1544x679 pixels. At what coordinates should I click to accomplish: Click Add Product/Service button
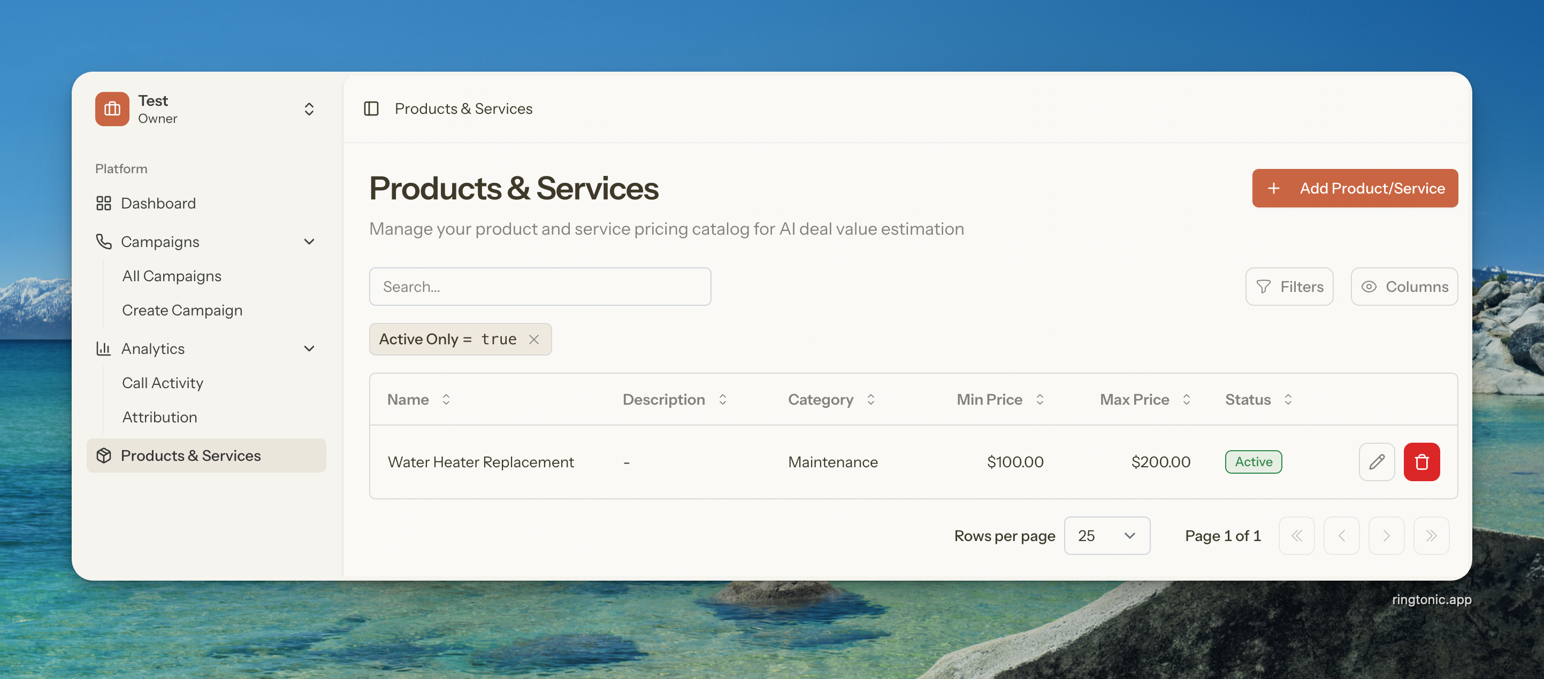click(1354, 188)
